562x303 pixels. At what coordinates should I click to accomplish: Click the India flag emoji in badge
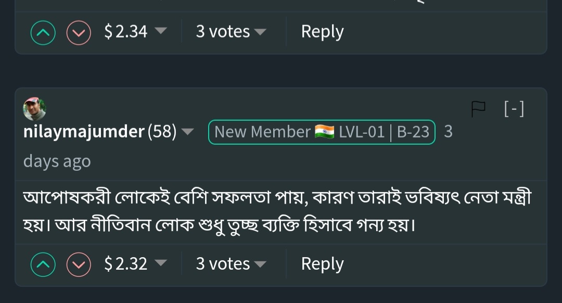[x=324, y=132]
